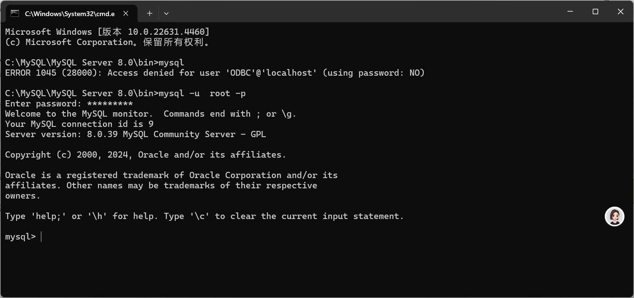Click the floating avatar assistant icon

614,216
